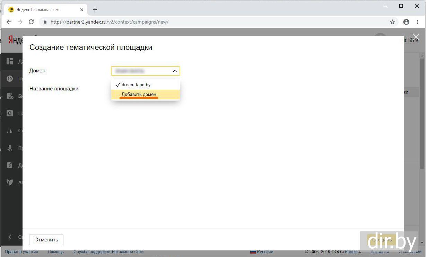The image size is (426, 257).
Task: Collapse the Домен dropdown arrow
Action: click(175, 71)
